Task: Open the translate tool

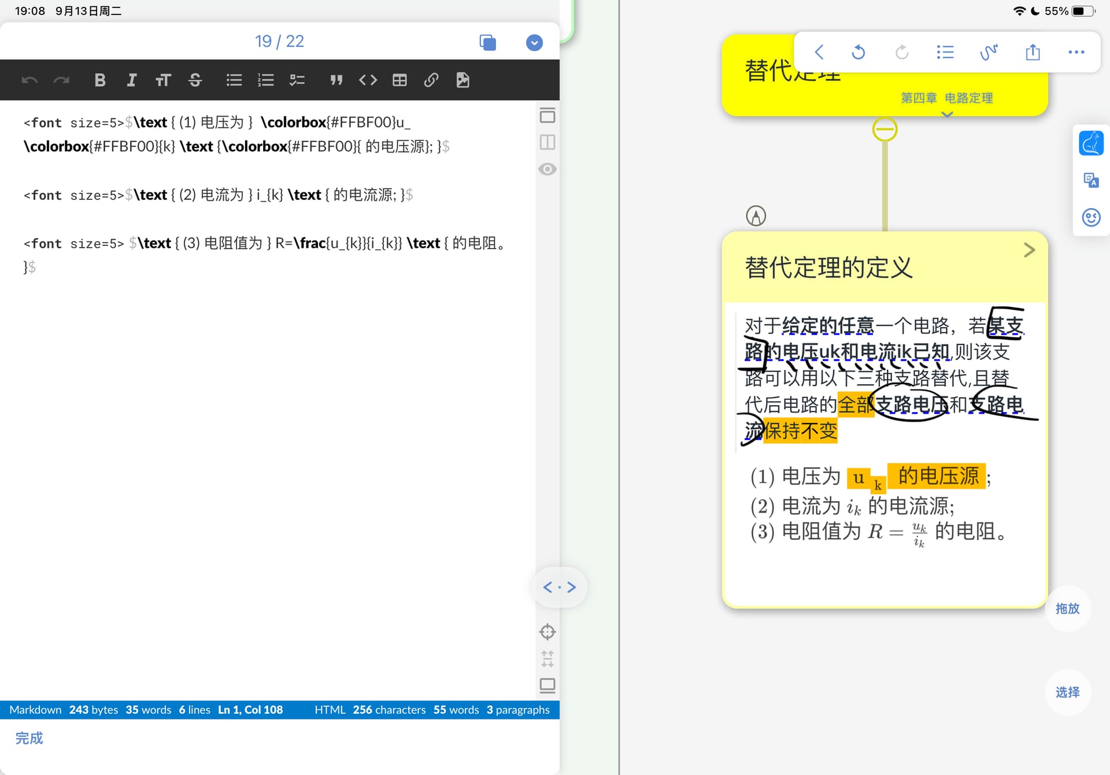Action: point(1091,180)
